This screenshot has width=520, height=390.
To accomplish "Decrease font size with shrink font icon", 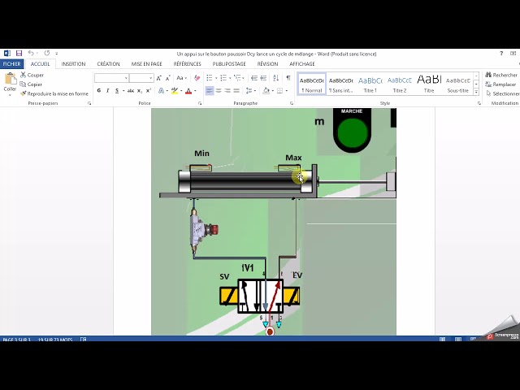I will [168, 78].
